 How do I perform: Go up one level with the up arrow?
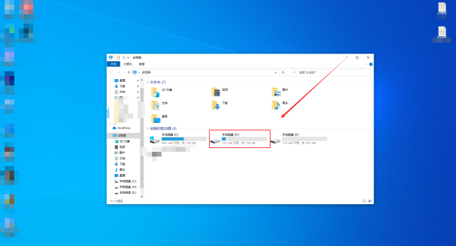(129, 73)
